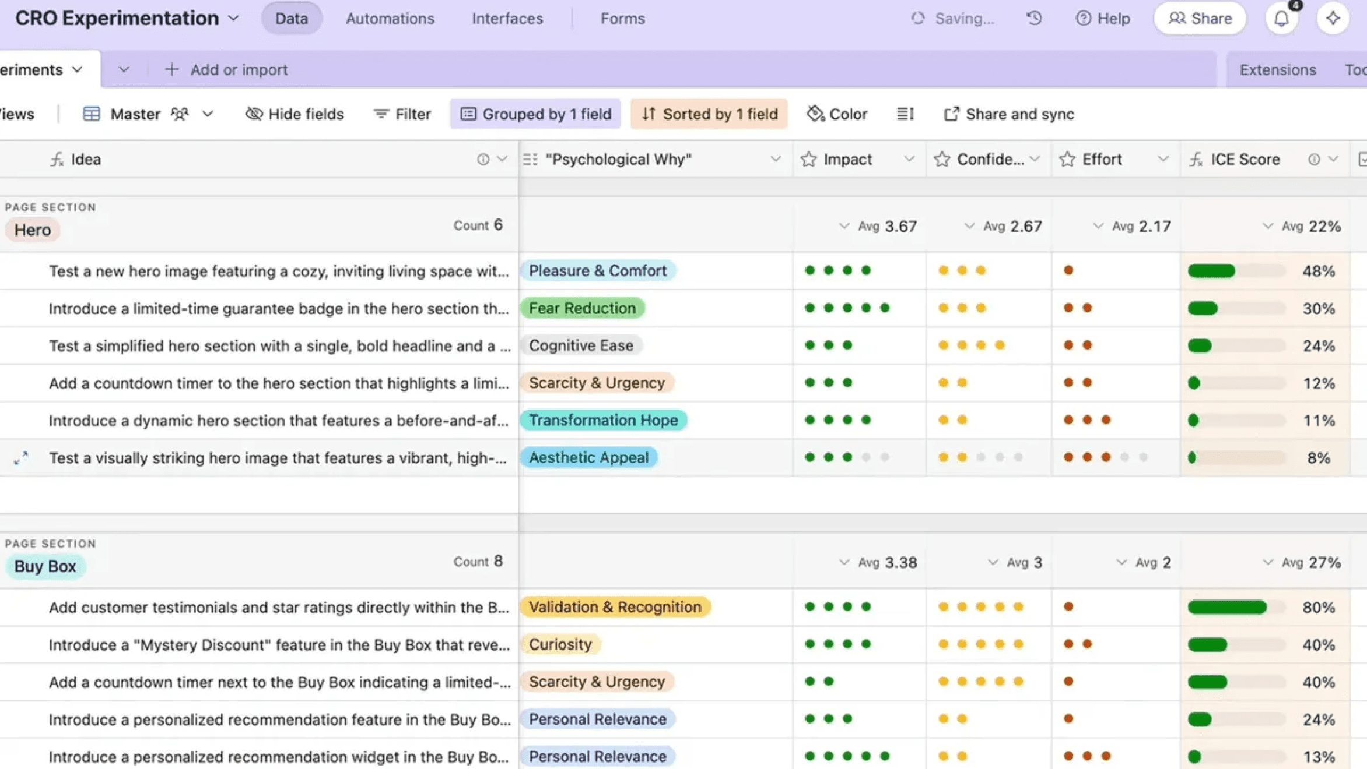The width and height of the screenshot is (1367, 769).
Task: Toggle the Sorted by 1 field option
Action: (709, 114)
